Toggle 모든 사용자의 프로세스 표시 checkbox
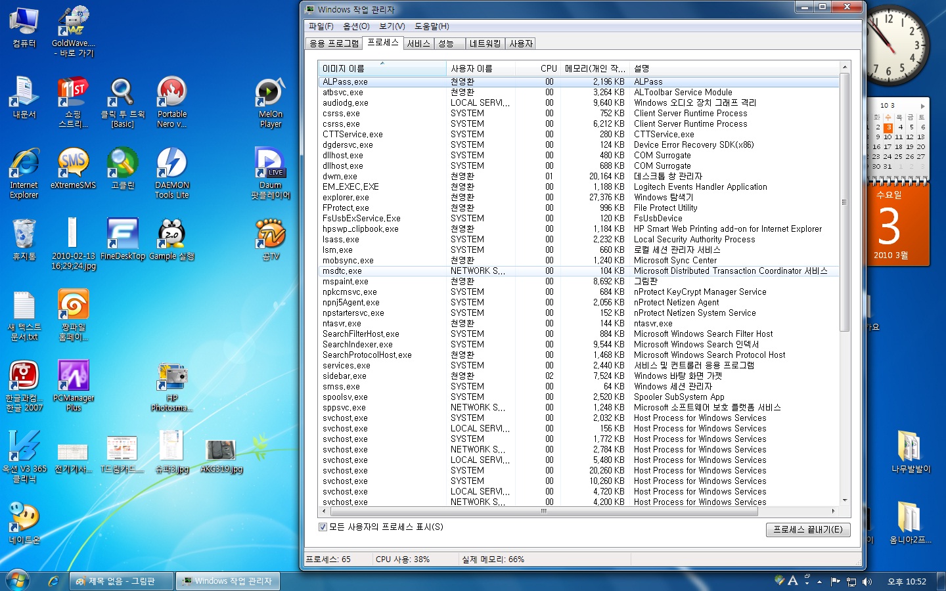 pyautogui.click(x=323, y=527)
